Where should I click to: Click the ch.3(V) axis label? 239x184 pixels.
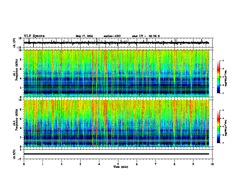pos(14,154)
